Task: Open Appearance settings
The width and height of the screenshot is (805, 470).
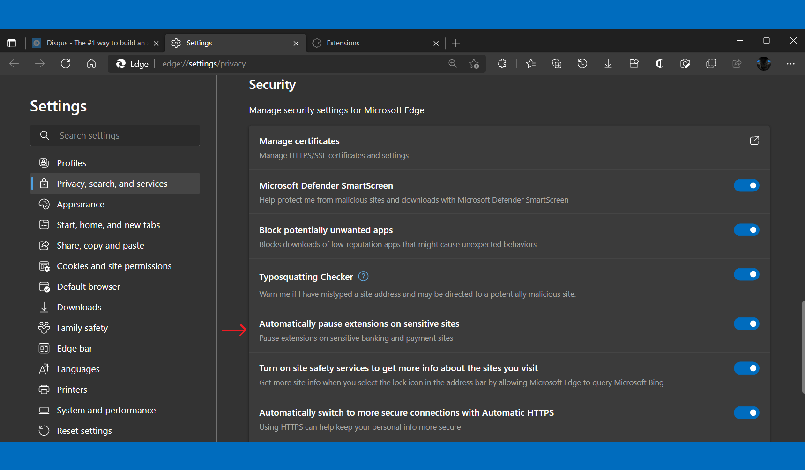Action: (115, 204)
